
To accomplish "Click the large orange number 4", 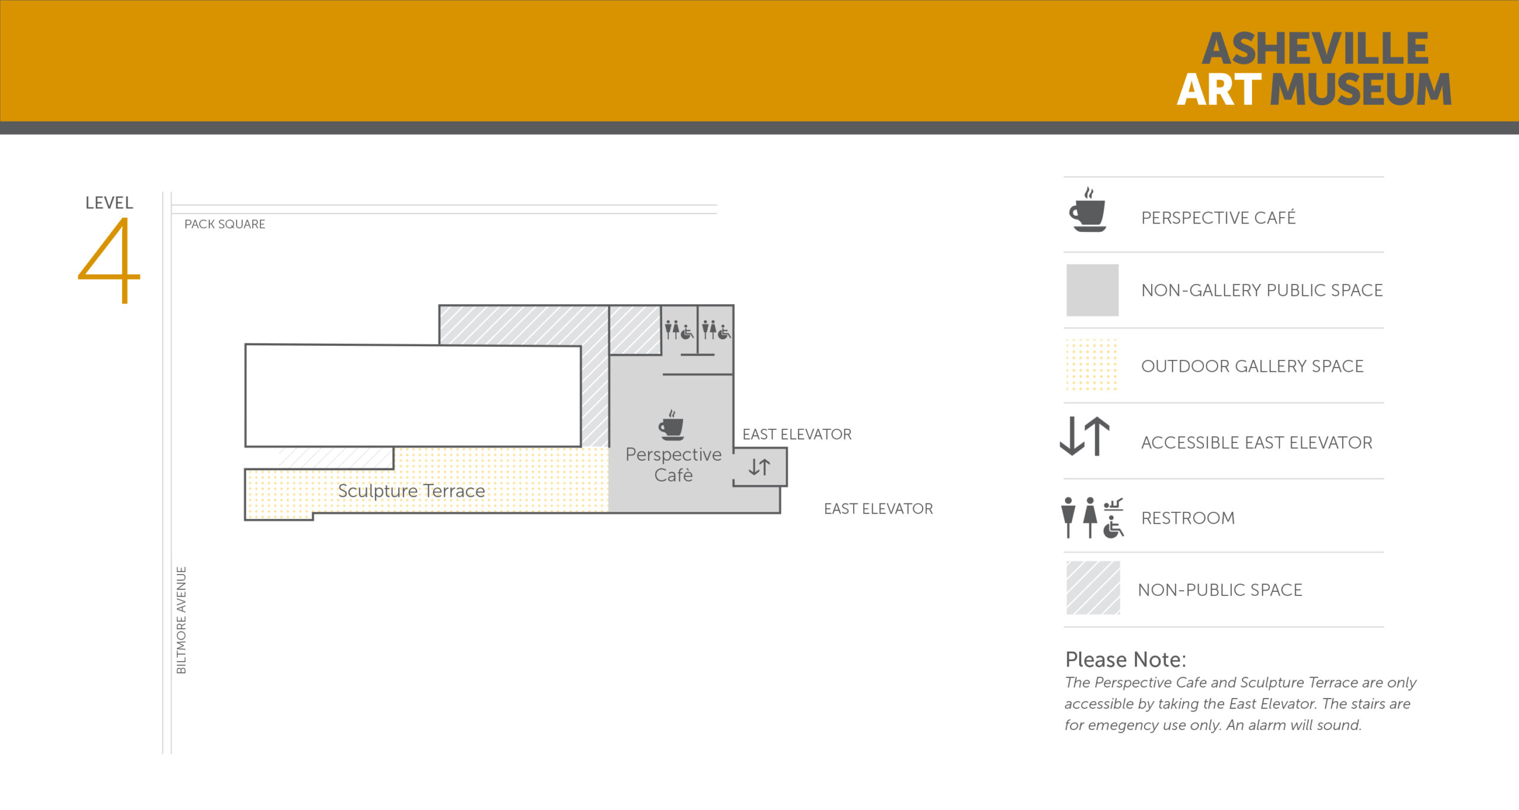I will [x=109, y=260].
